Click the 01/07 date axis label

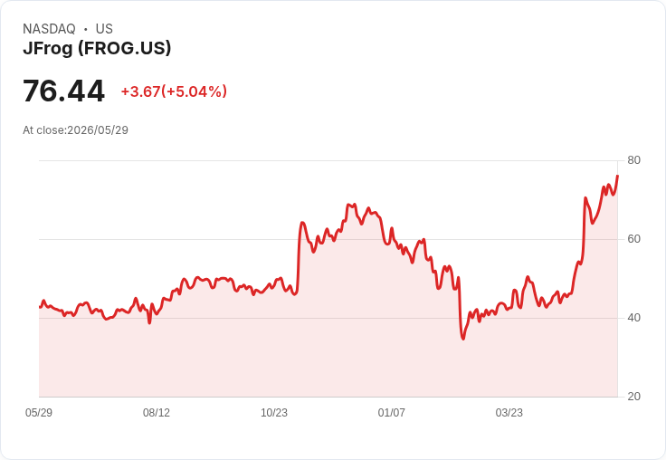391,413
